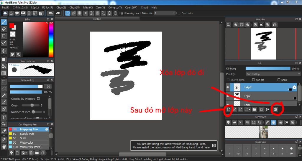Hide the Lớp3 layer visibility dot
The image size is (302, 161).
228,87
